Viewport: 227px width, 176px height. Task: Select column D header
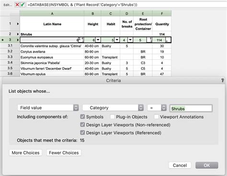tap(127, 13)
